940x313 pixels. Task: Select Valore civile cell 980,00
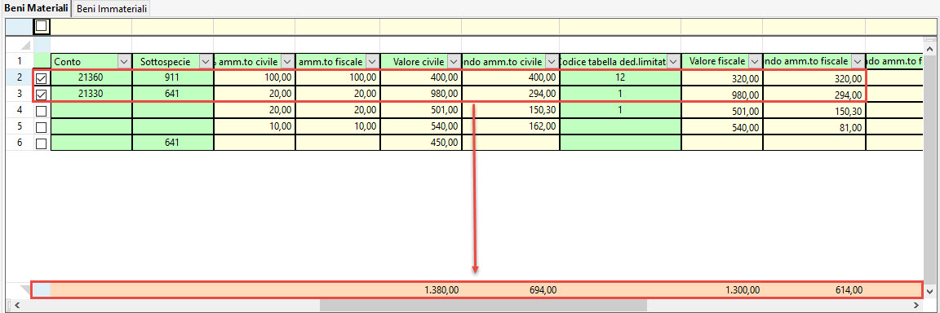[x=420, y=94]
